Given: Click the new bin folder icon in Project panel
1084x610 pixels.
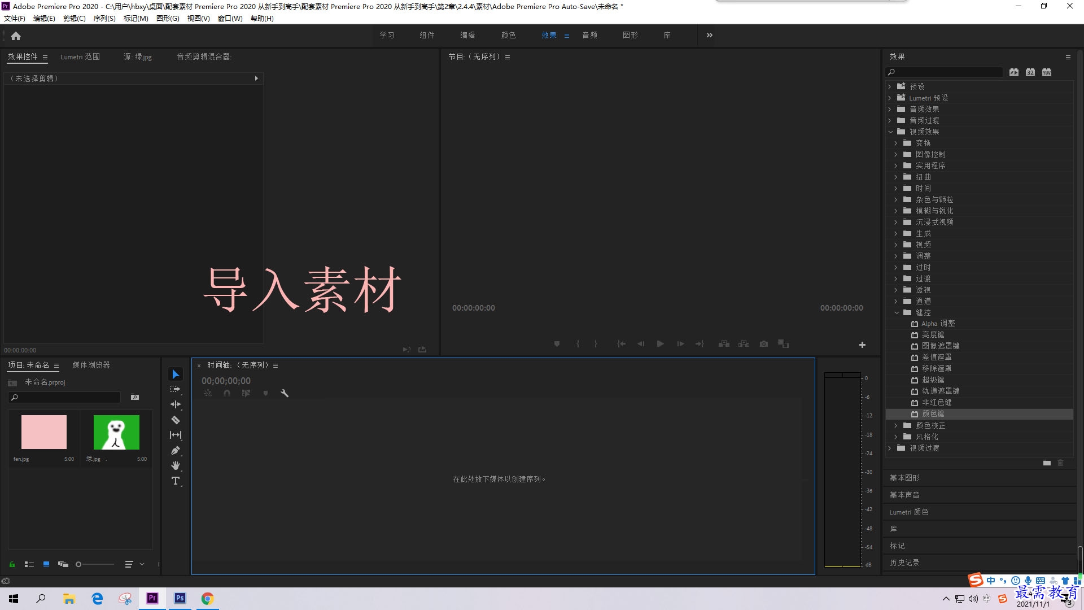Looking at the screenshot, I should point(135,397).
